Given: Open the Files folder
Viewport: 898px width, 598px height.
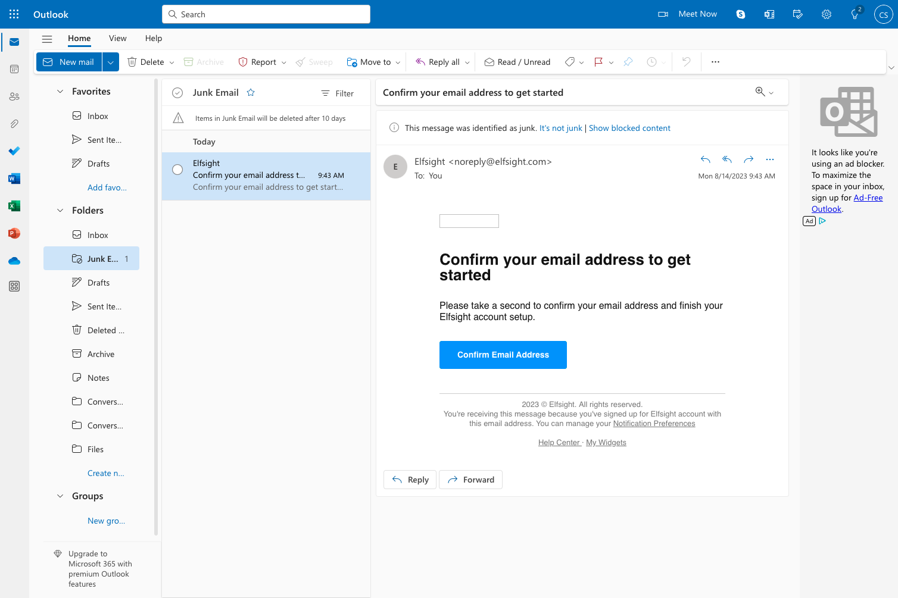Looking at the screenshot, I should tap(92, 449).
